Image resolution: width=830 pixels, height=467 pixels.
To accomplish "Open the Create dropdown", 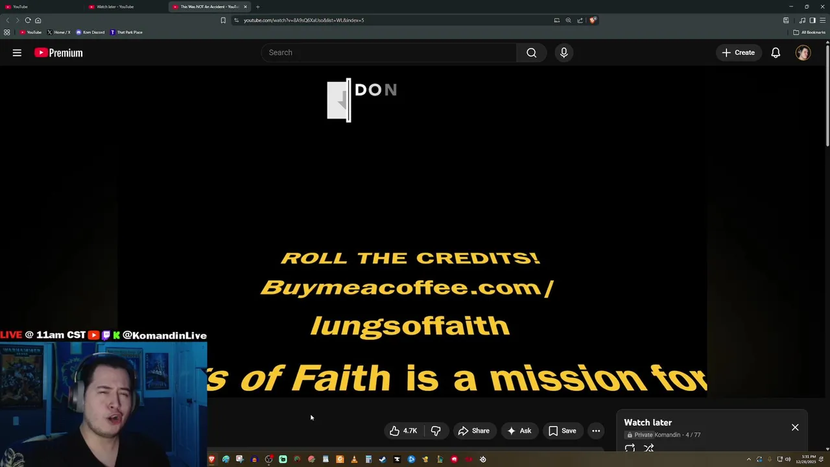I will pos(738,53).
